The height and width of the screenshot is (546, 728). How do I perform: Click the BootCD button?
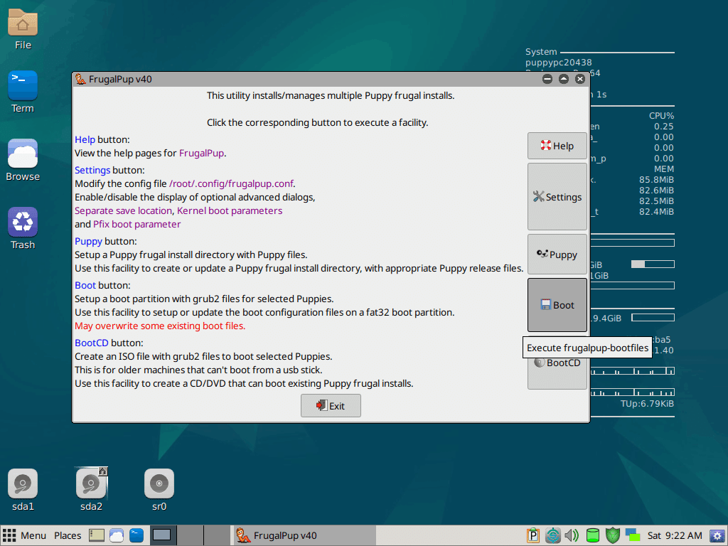(x=557, y=363)
